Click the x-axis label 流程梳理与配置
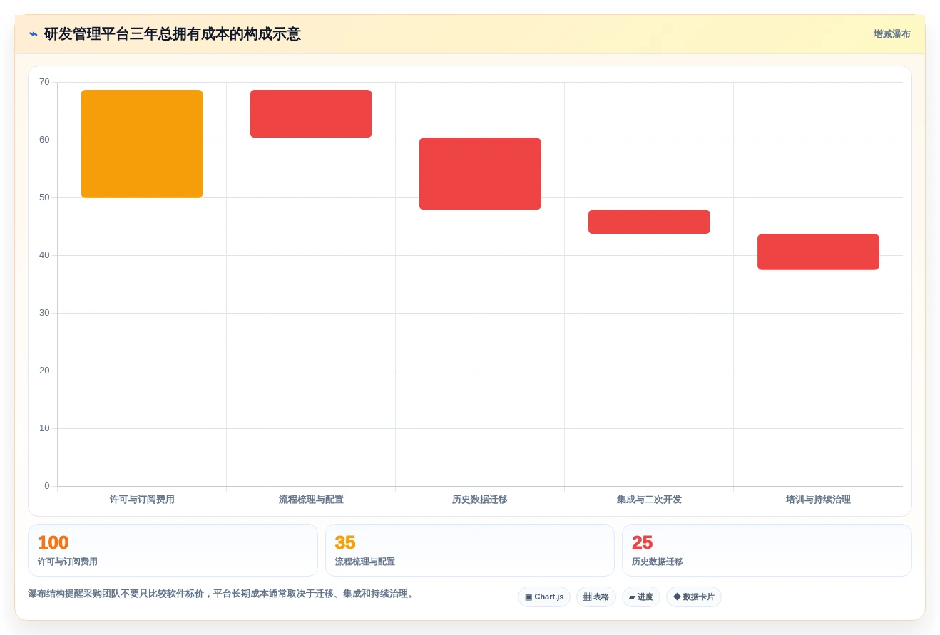 [x=311, y=500]
